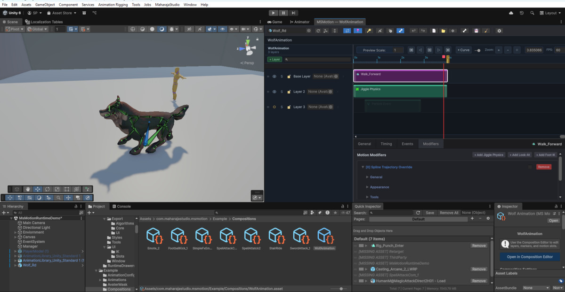Click the Unity Play button

pyautogui.click(x=274, y=13)
